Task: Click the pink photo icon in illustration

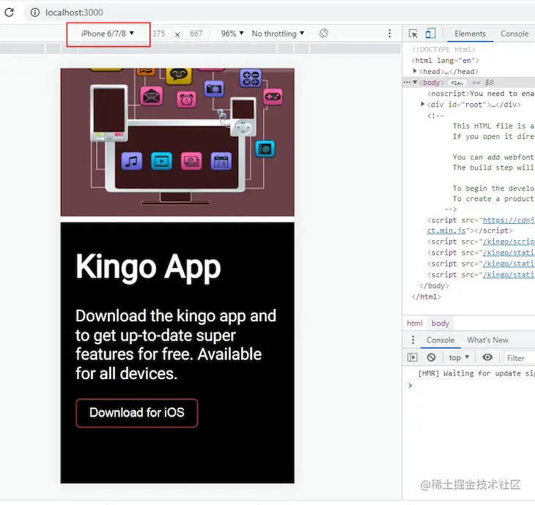Action: (x=191, y=161)
